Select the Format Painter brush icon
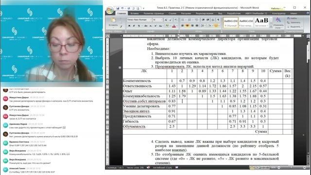The height and width of the screenshot is (175, 311). pyautogui.click(x=121, y=26)
